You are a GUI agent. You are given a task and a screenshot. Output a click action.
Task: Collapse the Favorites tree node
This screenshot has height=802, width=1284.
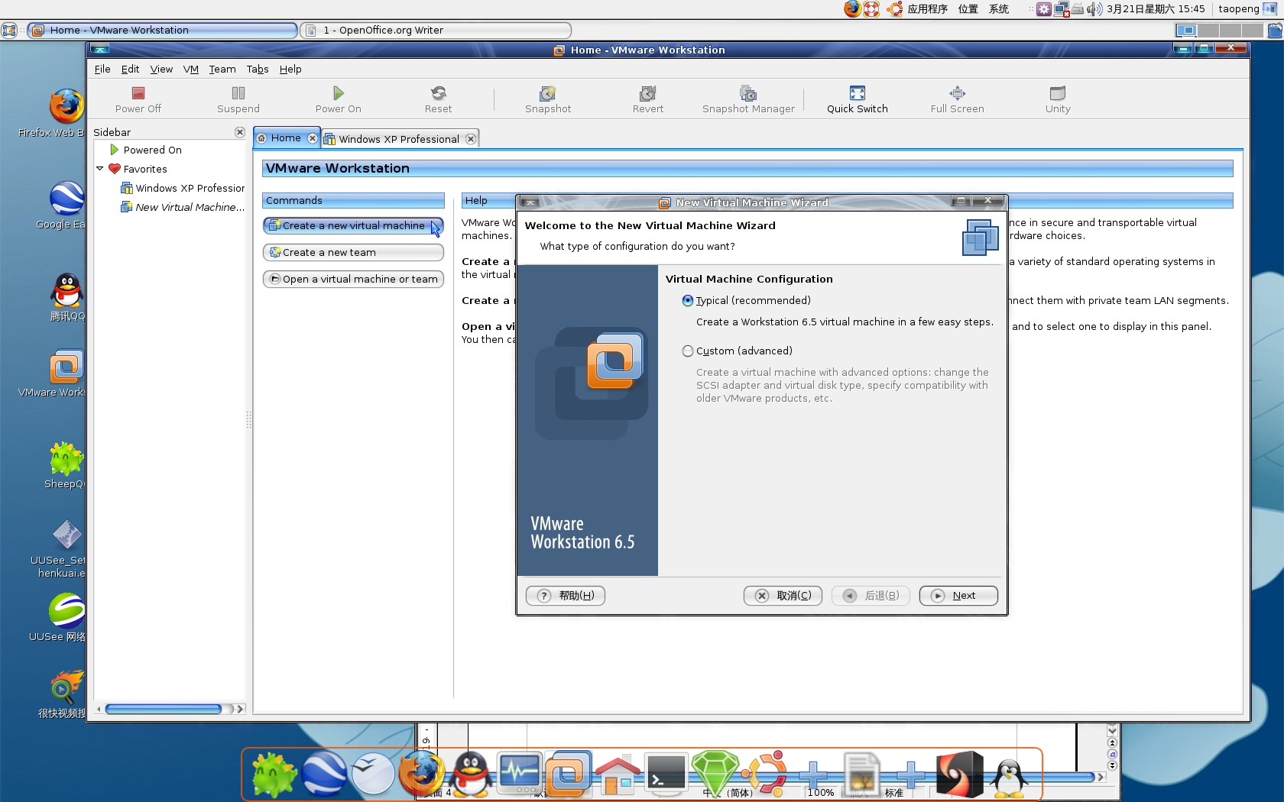pyautogui.click(x=99, y=169)
